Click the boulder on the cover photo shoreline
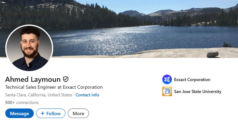Image resolution: width=238 pixels, height=124 pixels. [212, 54]
